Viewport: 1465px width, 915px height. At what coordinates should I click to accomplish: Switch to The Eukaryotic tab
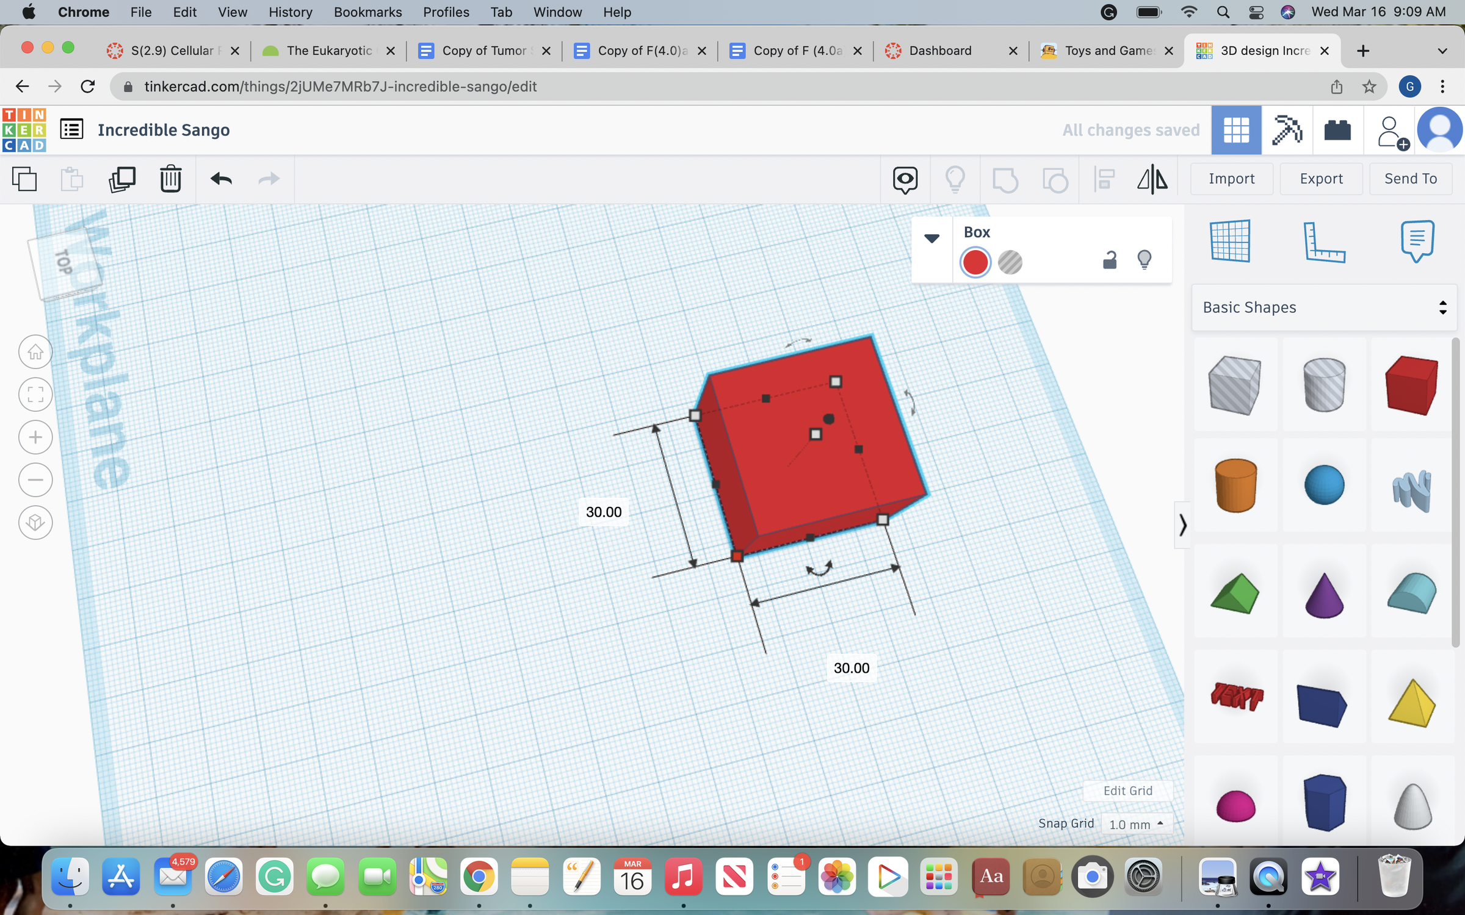(328, 51)
